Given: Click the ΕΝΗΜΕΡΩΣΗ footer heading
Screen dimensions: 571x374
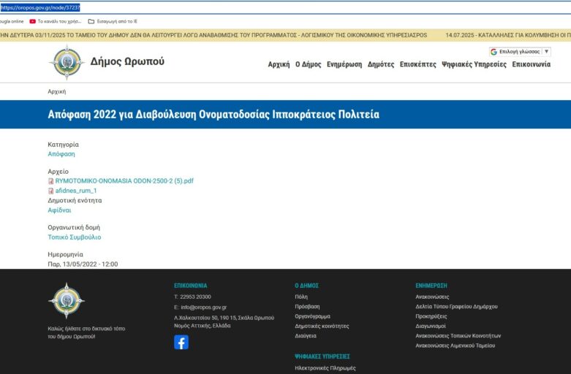Looking at the screenshot, I should (431, 286).
